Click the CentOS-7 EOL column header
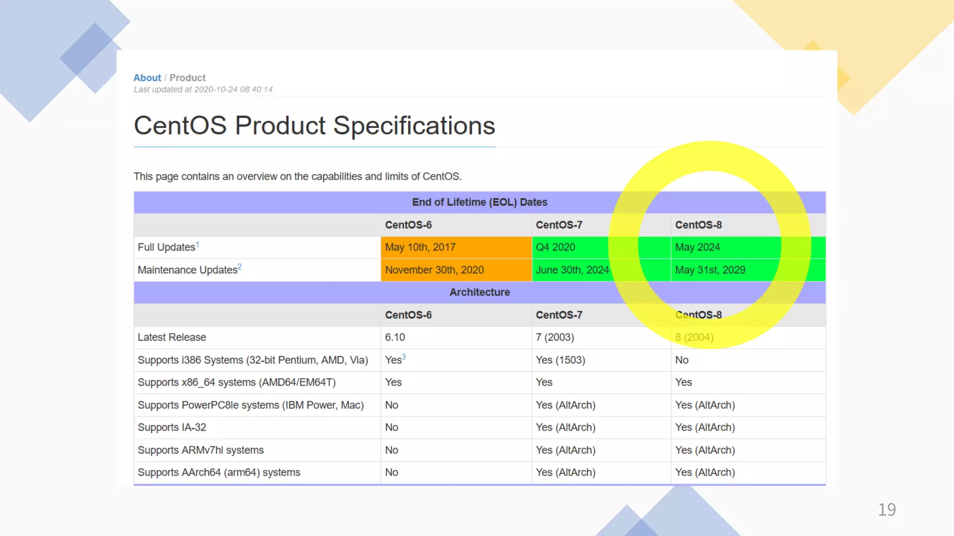954x536 pixels. 559,225
